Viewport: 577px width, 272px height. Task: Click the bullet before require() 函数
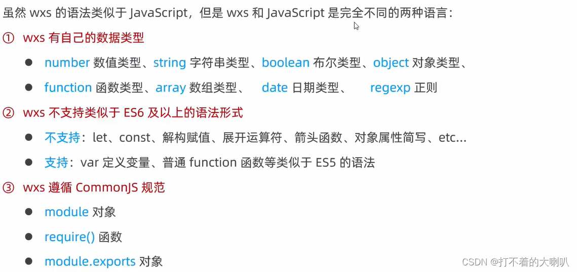tap(29, 237)
